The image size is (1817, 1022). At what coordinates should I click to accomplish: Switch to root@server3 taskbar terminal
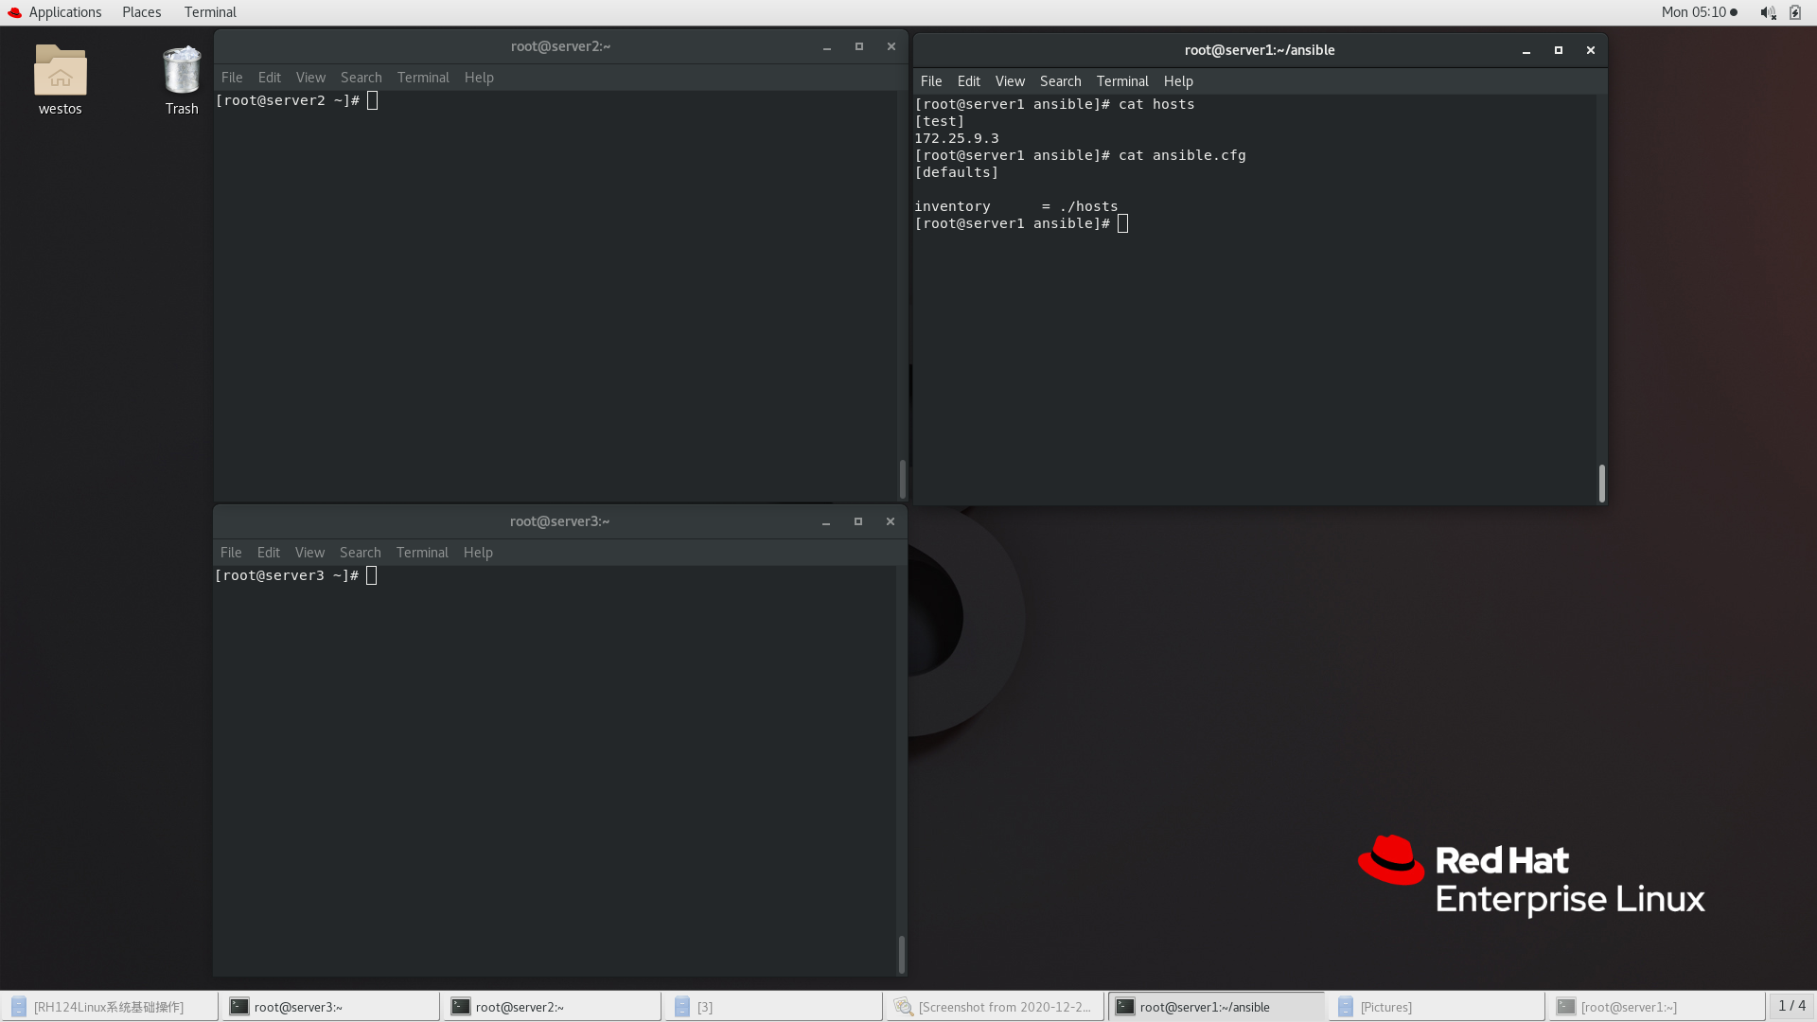(330, 1007)
